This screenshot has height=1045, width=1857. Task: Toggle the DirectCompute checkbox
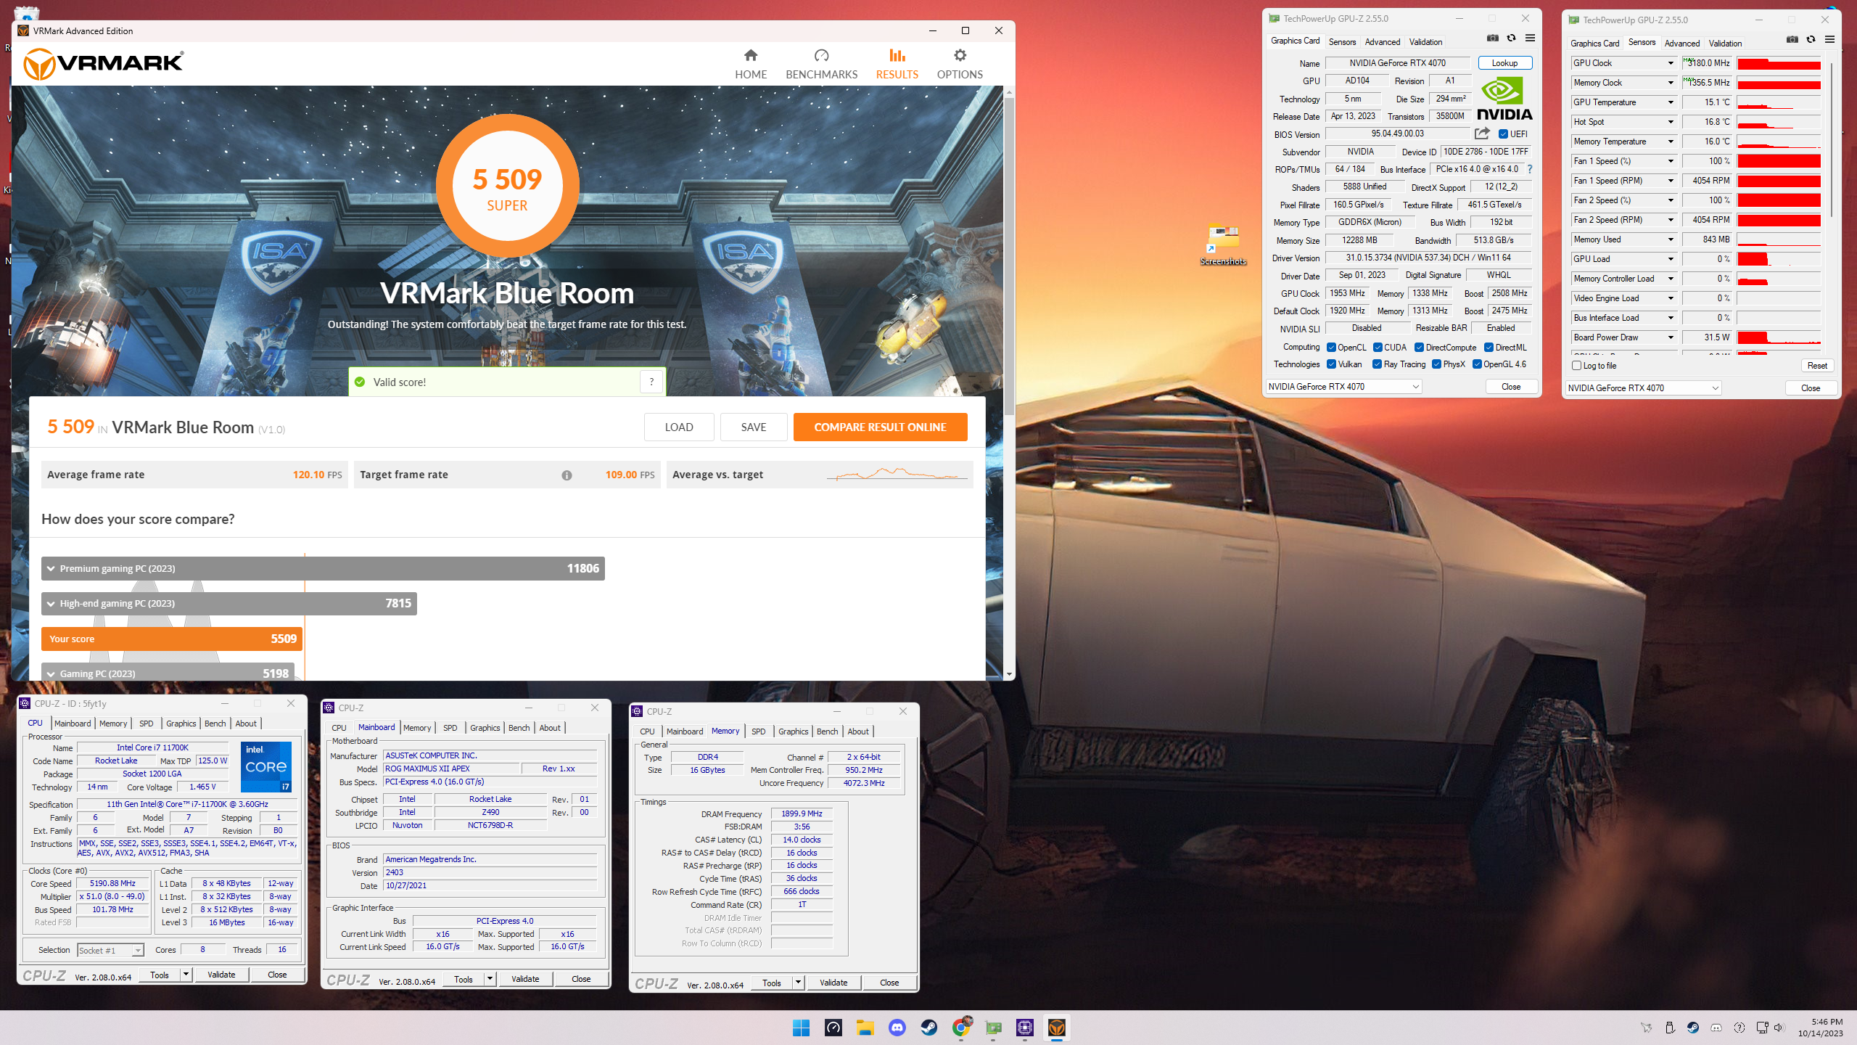(x=1419, y=348)
